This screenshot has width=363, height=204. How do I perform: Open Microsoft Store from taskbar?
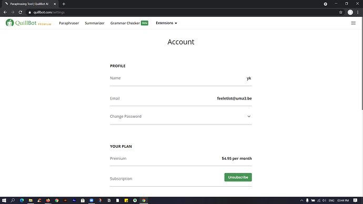pos(83,200)
